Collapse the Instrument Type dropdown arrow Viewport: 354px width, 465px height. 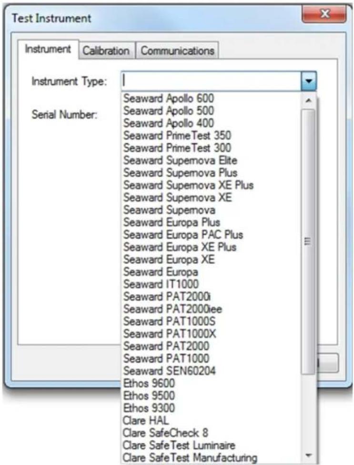[x=309, y=81]
